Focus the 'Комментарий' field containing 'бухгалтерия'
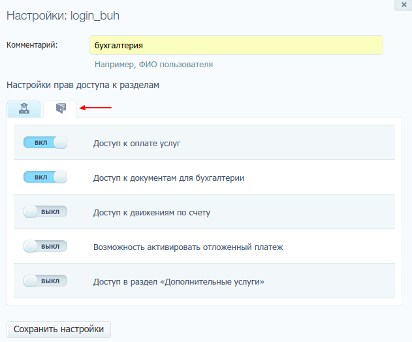This screenshot has height=342, width=412. 236,45
